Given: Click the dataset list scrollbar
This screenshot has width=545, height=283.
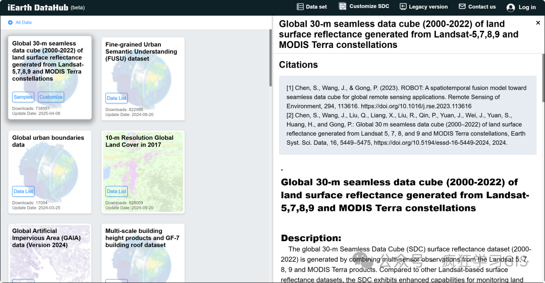Looking at the screenshot, I should point(270,58).
